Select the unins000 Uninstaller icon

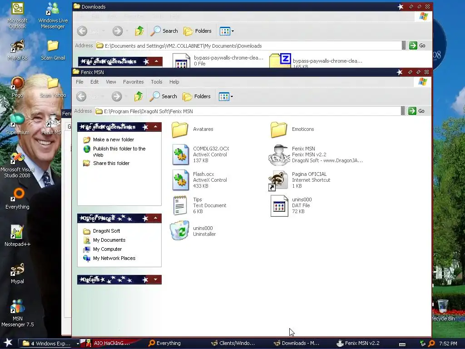180,230
